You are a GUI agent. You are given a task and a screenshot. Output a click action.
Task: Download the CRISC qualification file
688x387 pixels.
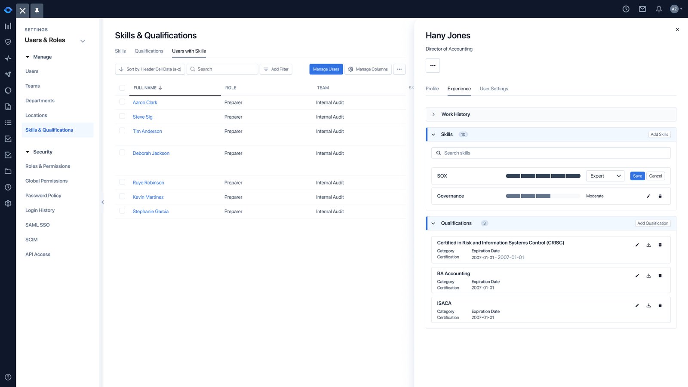click(648, 245)
